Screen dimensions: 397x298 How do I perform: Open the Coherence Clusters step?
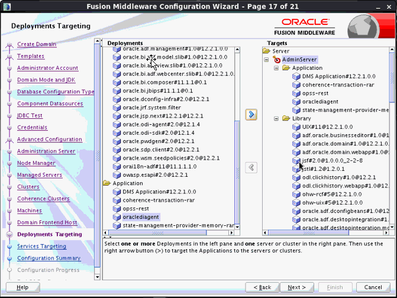point(43,199)
